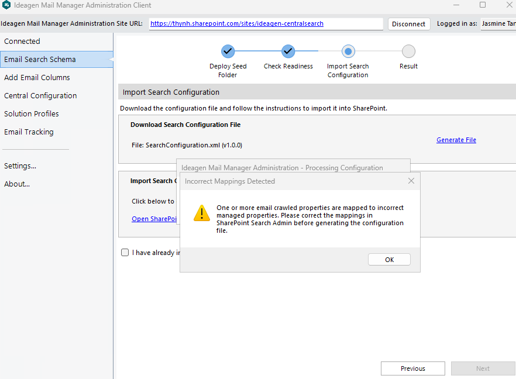This screenshot has height=379, width=516.
Task: Click the warning message text in dialog
Action: (x=310, y=219)
